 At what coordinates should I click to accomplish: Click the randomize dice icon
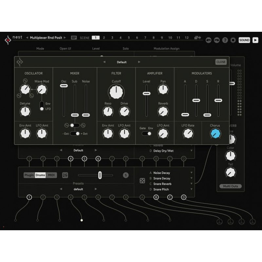coord(142,181)
